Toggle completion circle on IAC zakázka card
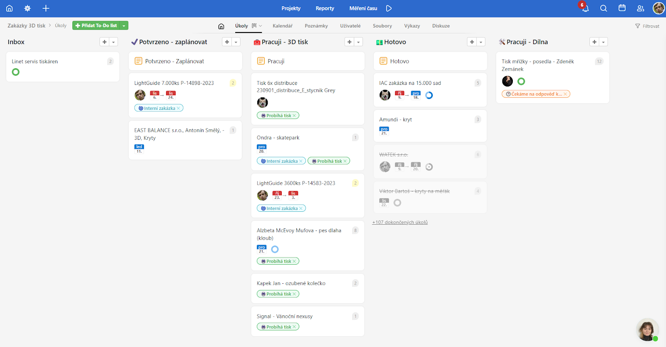The image size is (666, 347). pos(429,95)
